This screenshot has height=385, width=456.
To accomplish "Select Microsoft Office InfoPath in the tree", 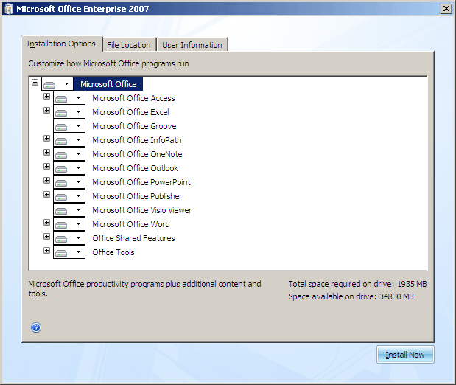I will tap(137, 140).
